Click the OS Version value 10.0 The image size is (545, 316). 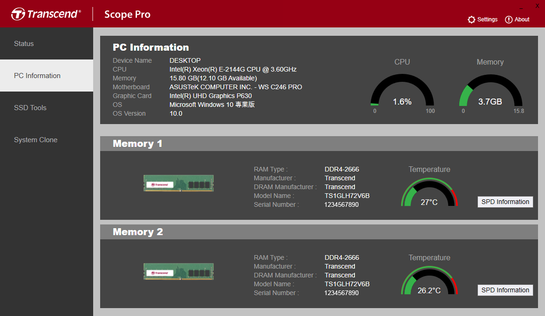click(x=176, y=113)
